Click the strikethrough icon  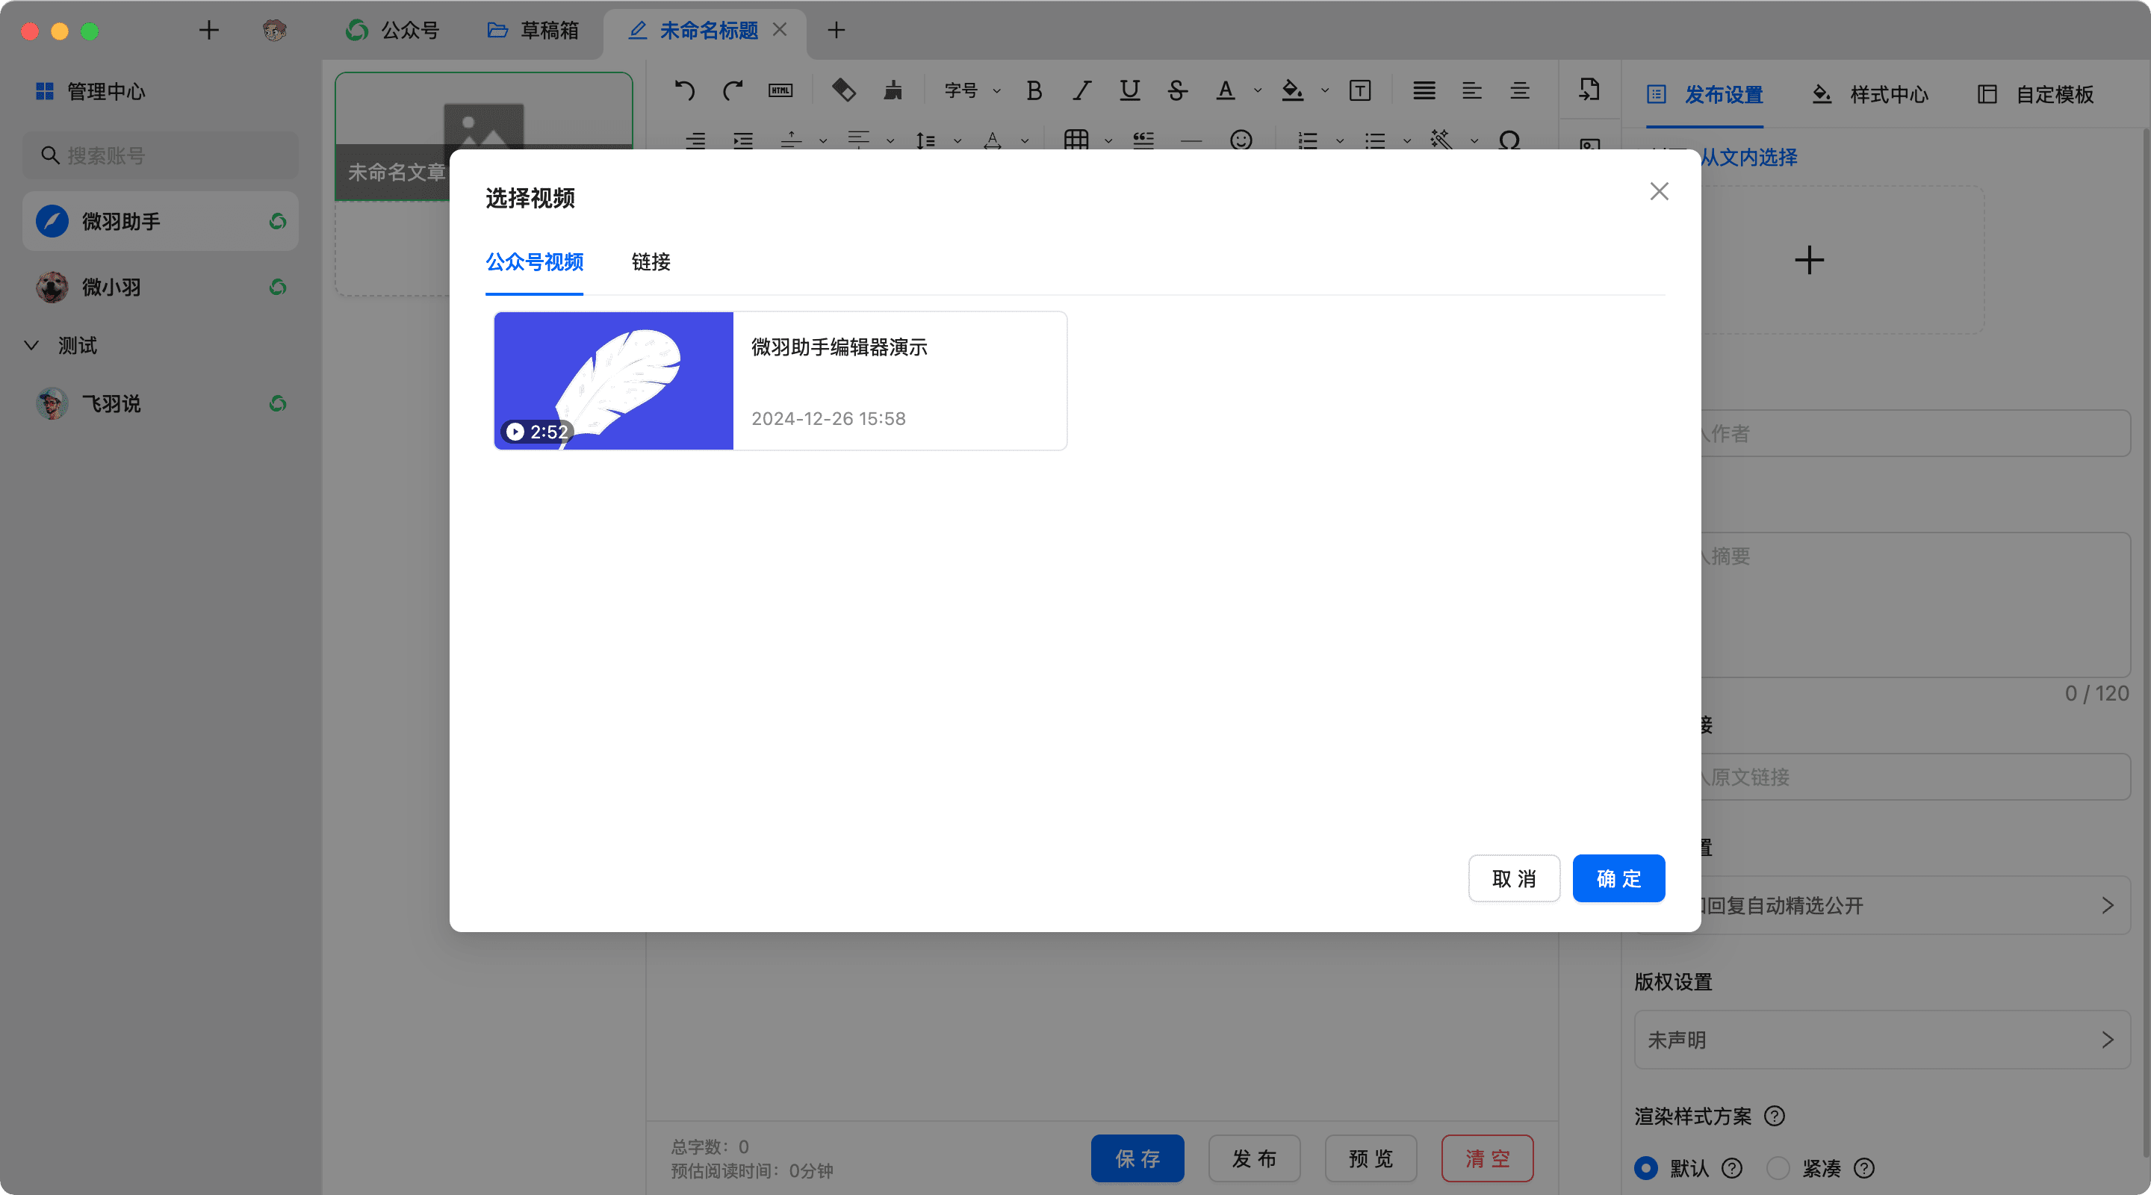(1177, 90)
